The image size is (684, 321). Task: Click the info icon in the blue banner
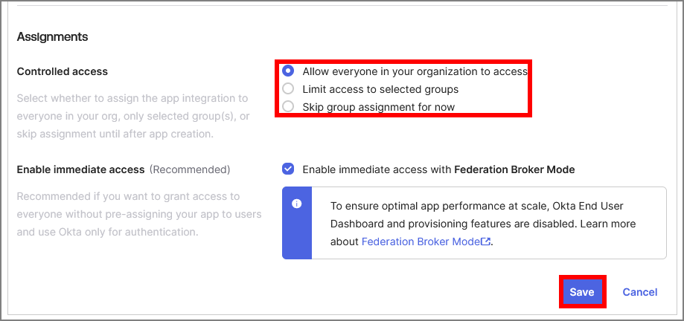296,204
